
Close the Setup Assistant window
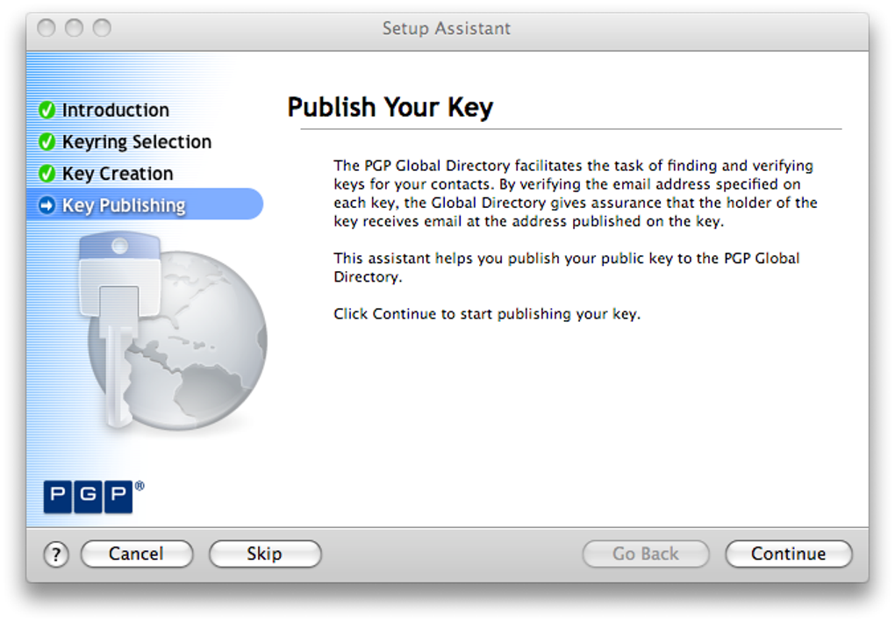click(x=46, y=28)
